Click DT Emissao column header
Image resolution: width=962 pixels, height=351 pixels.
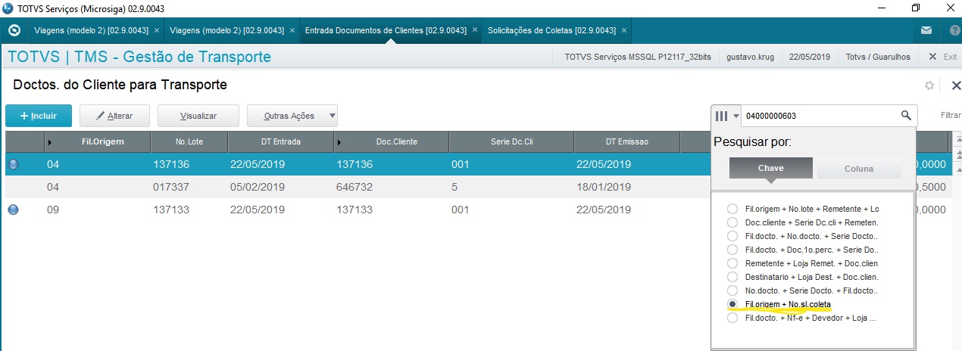click(x=626, y=141)
